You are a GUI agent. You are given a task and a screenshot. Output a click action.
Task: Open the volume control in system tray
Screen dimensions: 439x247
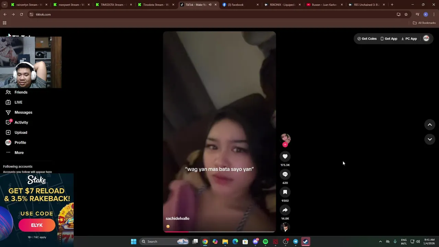(x=418, y=242)
